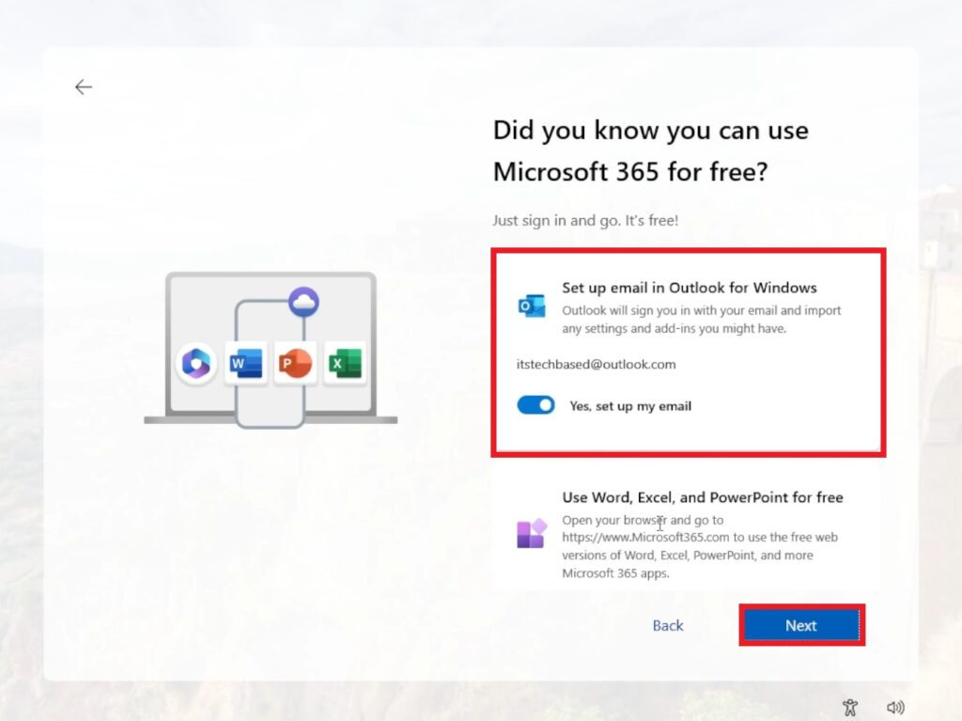962x721 pixels.
Task: Click 'Set up email in Outlook for Windows' heading
Action: point(689,288)
